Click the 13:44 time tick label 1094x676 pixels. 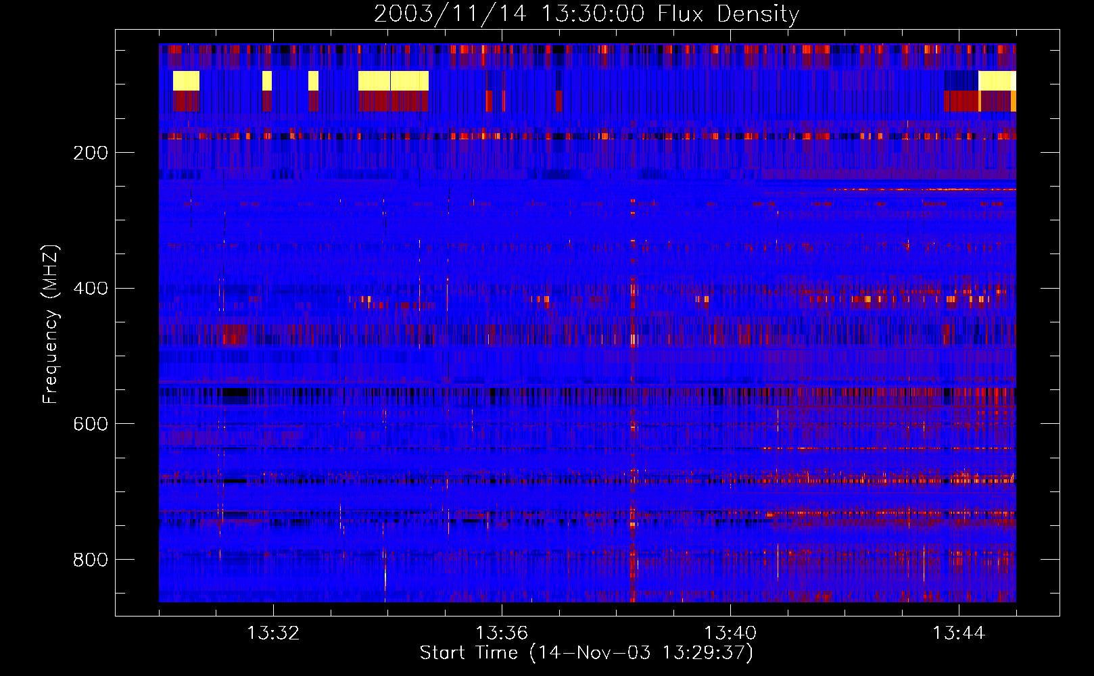point(959,633)
